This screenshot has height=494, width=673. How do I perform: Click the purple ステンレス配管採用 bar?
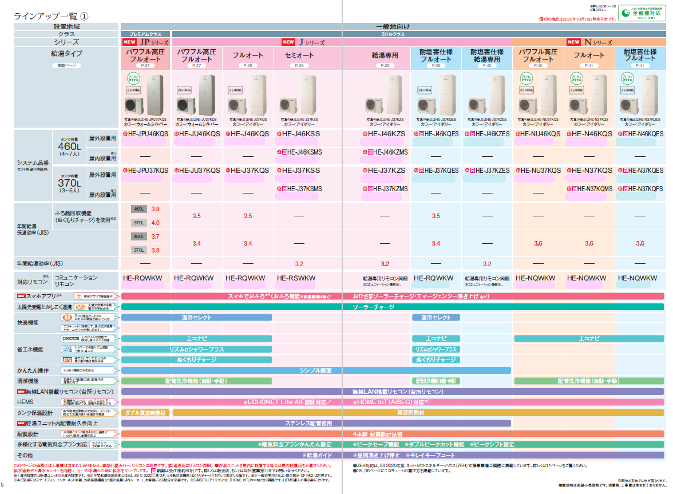(316, 424)
